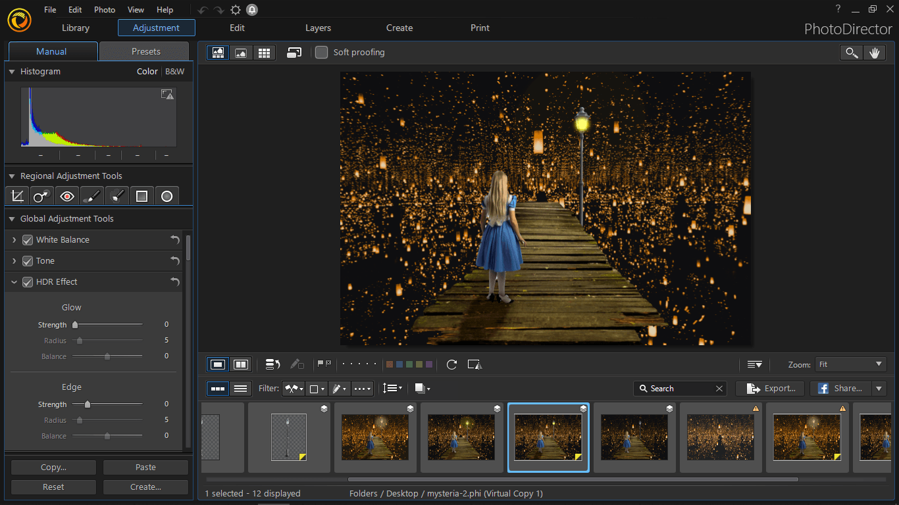The height and width of the screenshot is (505, 899).
Task: Collapse the Global Adjustment Tools section
Action: (12, 219)
